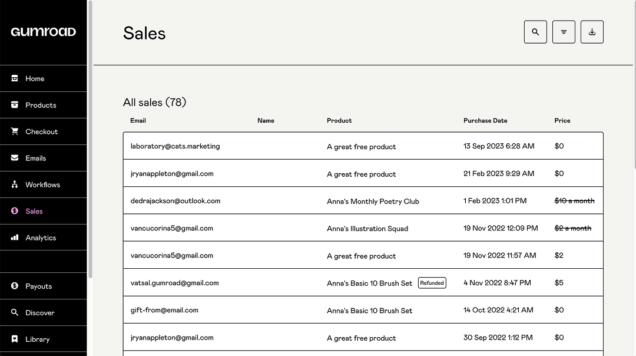Click the Emails envelope icon
This screenshot has width=636, height=356.
15,158
